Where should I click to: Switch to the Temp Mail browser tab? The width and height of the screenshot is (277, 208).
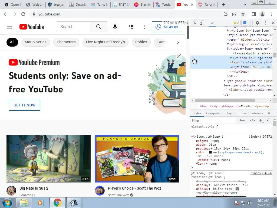100,5
